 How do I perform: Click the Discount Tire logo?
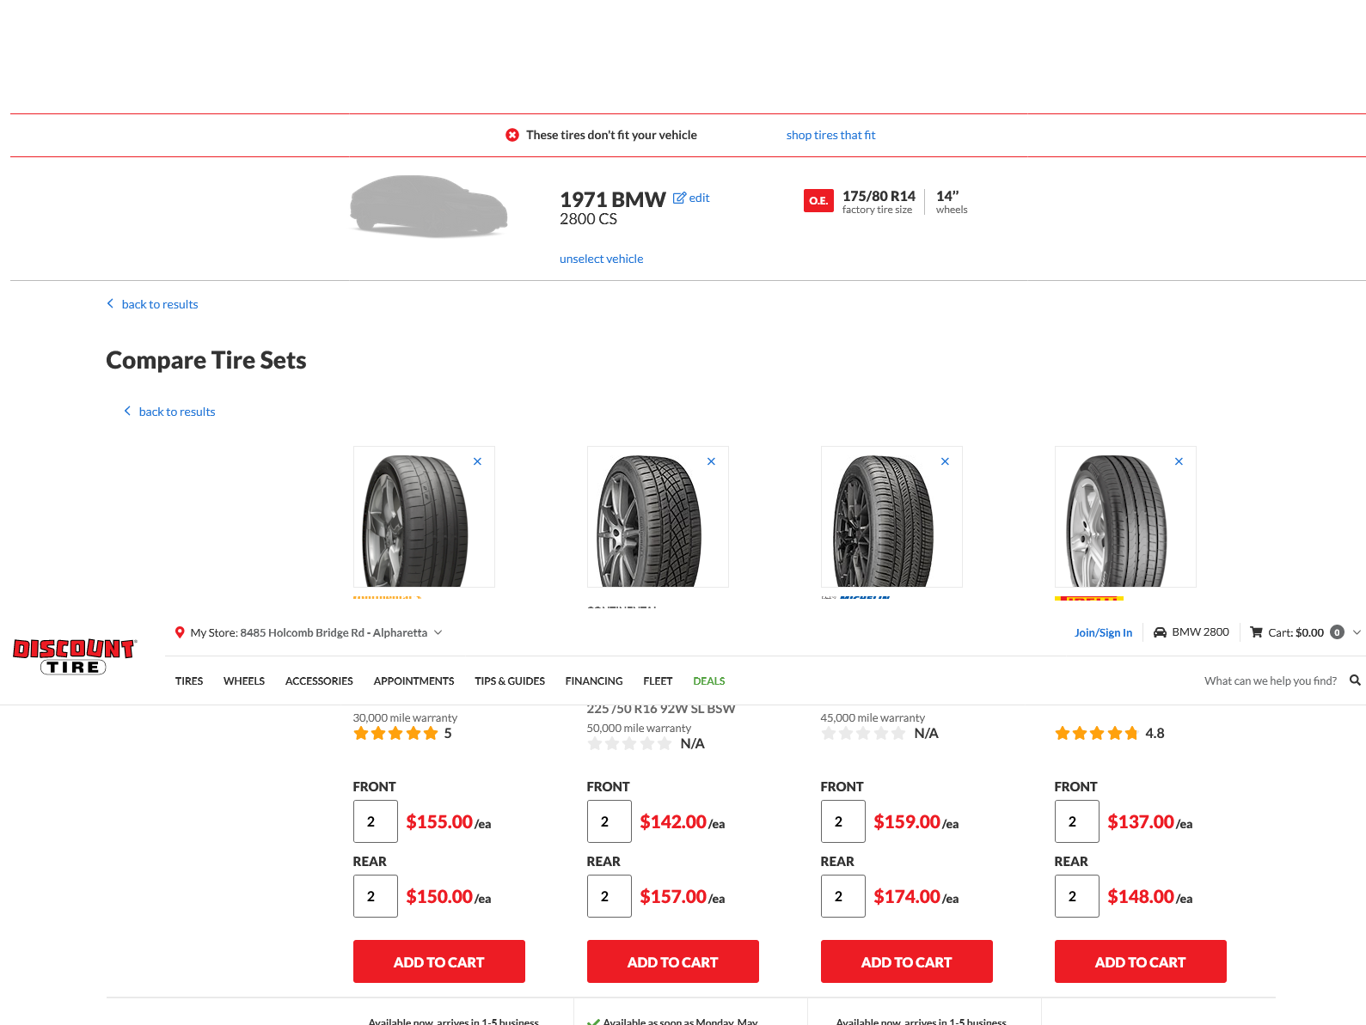[x=74, y=656]
